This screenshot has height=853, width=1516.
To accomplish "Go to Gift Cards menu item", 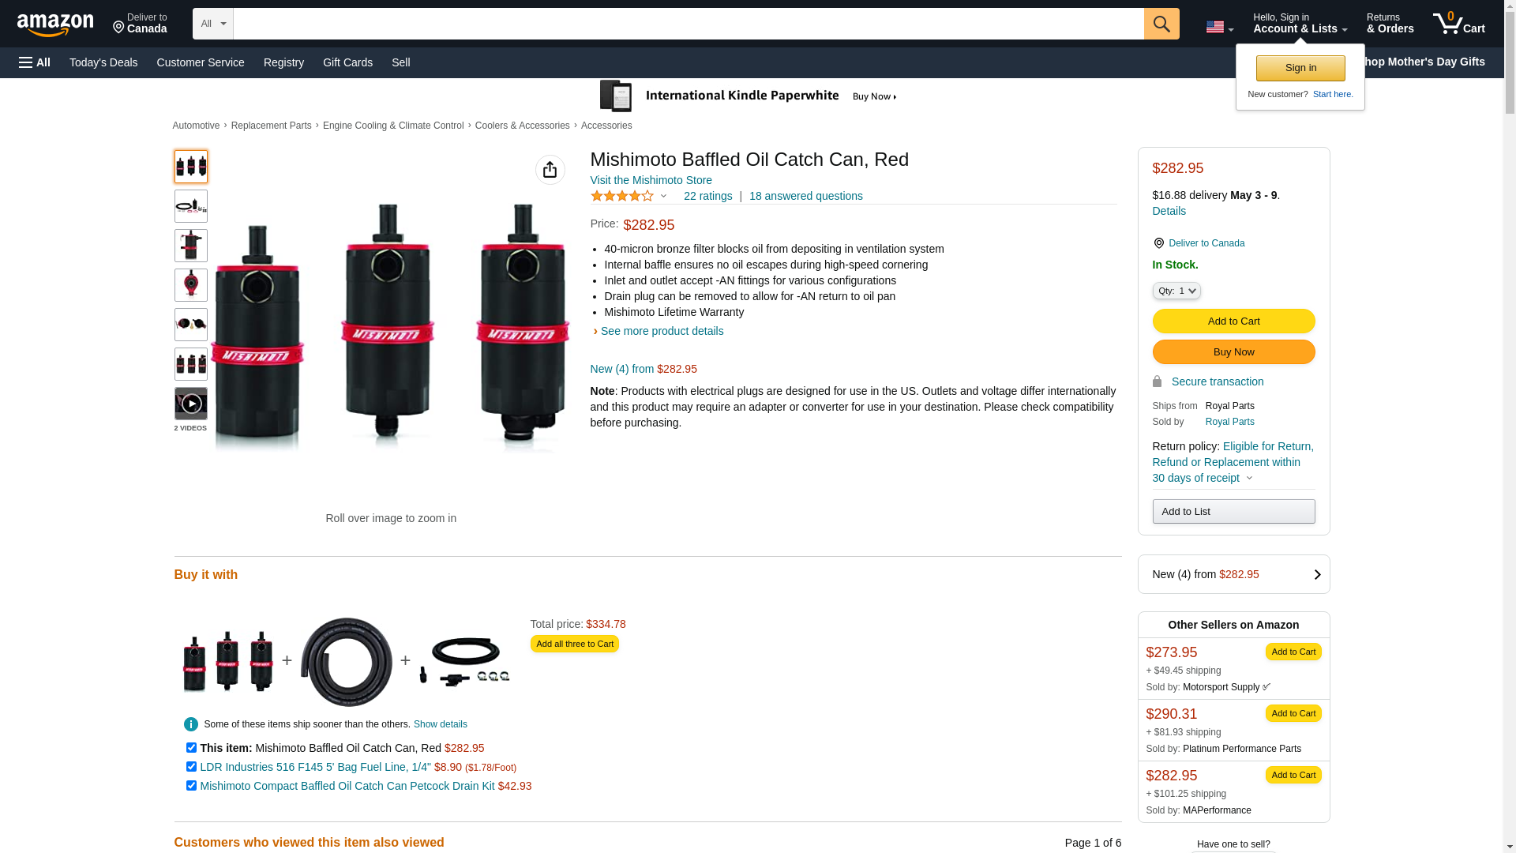I will pos(347,62).
